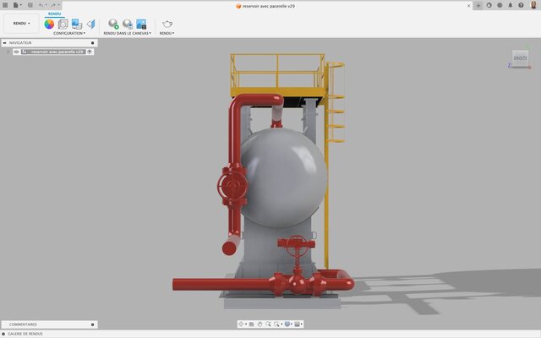The image size is (541, 338).
Task: Click the teapot Render icon
Action: point(167,25)
